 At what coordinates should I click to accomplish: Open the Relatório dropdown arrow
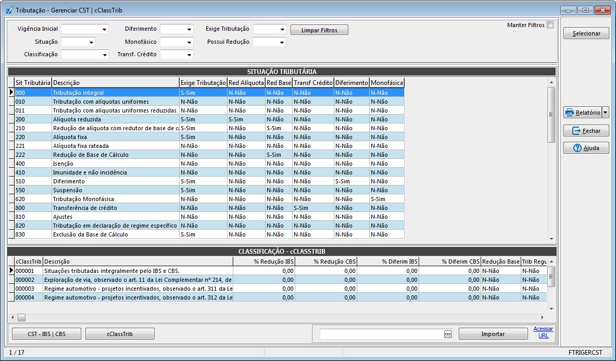[x=605, y=113]
